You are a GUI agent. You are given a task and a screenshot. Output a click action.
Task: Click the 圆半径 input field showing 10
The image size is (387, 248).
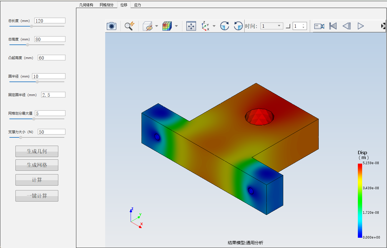click(x=49, y=76)
